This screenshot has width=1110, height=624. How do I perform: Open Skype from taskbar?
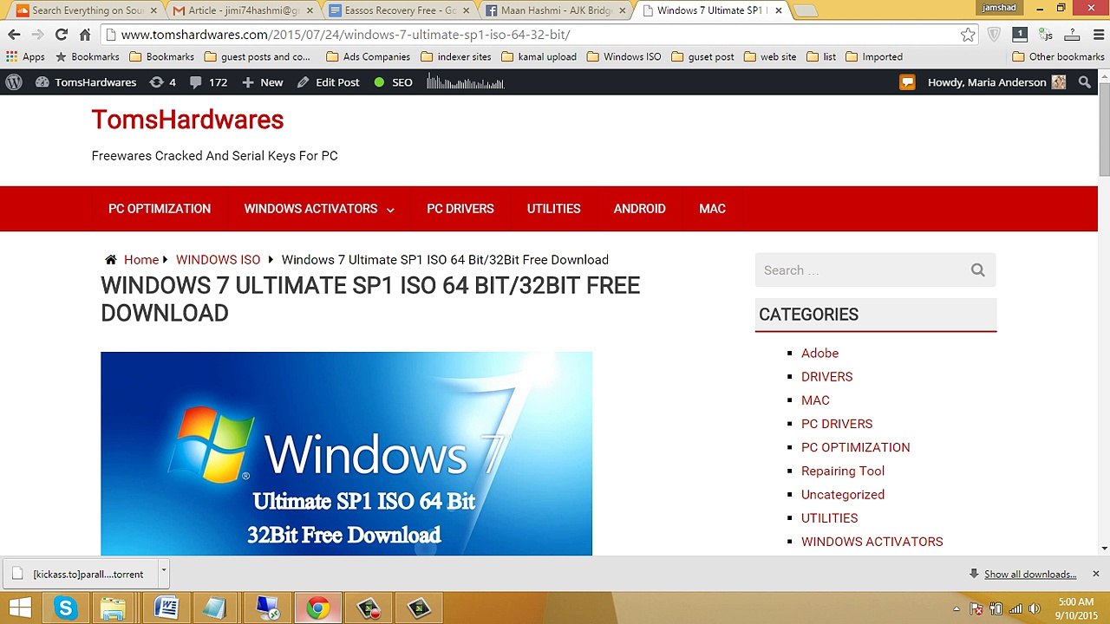(x=66, y=608)
